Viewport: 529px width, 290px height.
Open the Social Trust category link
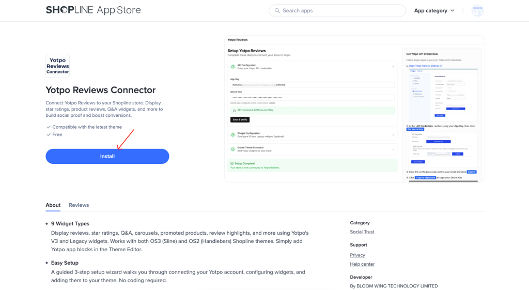362,232
